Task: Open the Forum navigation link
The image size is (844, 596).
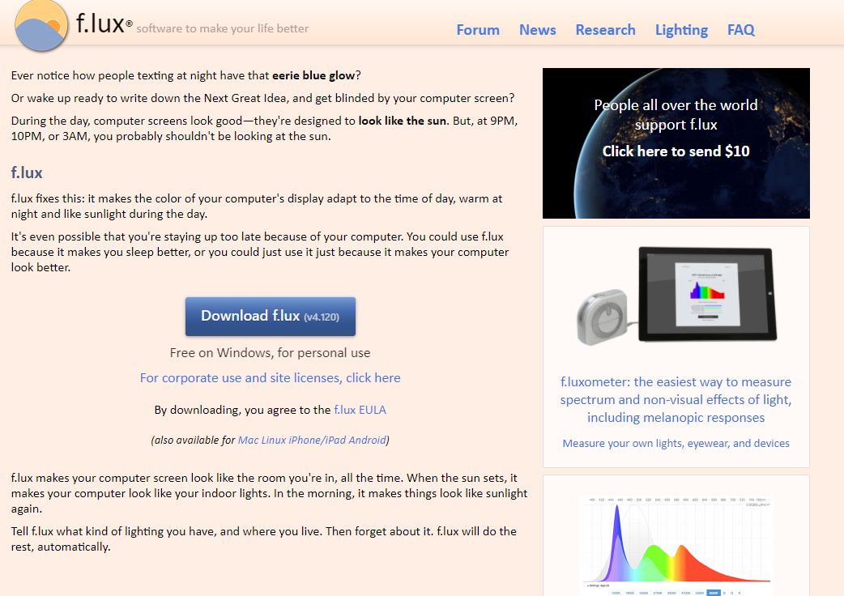Action: coord(477,30)
